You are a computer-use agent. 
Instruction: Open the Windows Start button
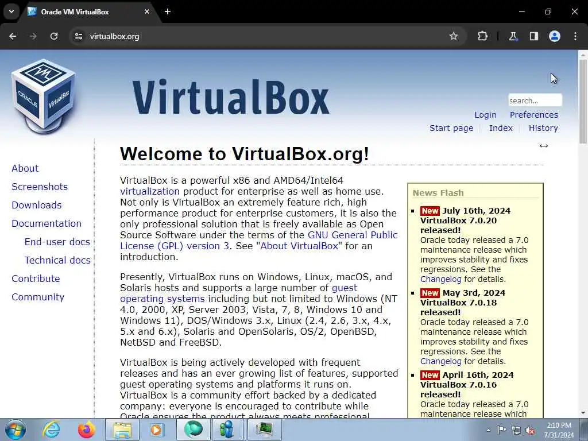(16, 430)
